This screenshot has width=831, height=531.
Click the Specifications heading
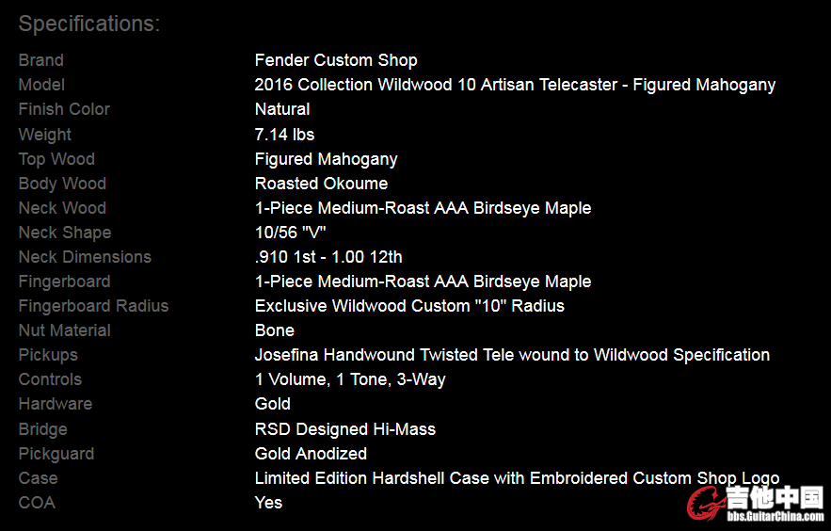point(89,24)
